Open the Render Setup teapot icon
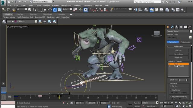Image resolution: width=193 pixels, height=108 pixels. [x=173, y=10]
